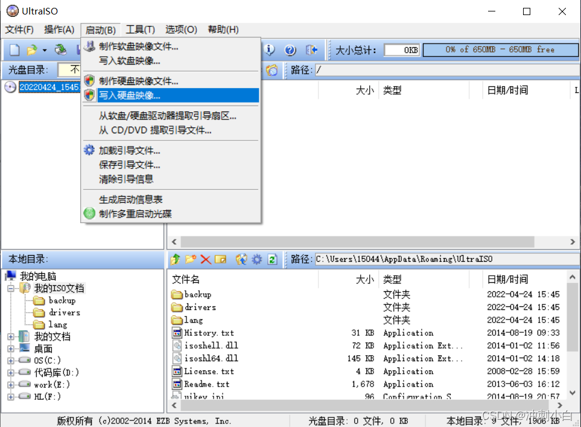Click the local gear settings icon
581x427 pixels.
point(257,259)
